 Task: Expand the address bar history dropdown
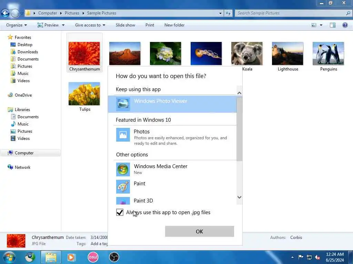coord(220,13)
